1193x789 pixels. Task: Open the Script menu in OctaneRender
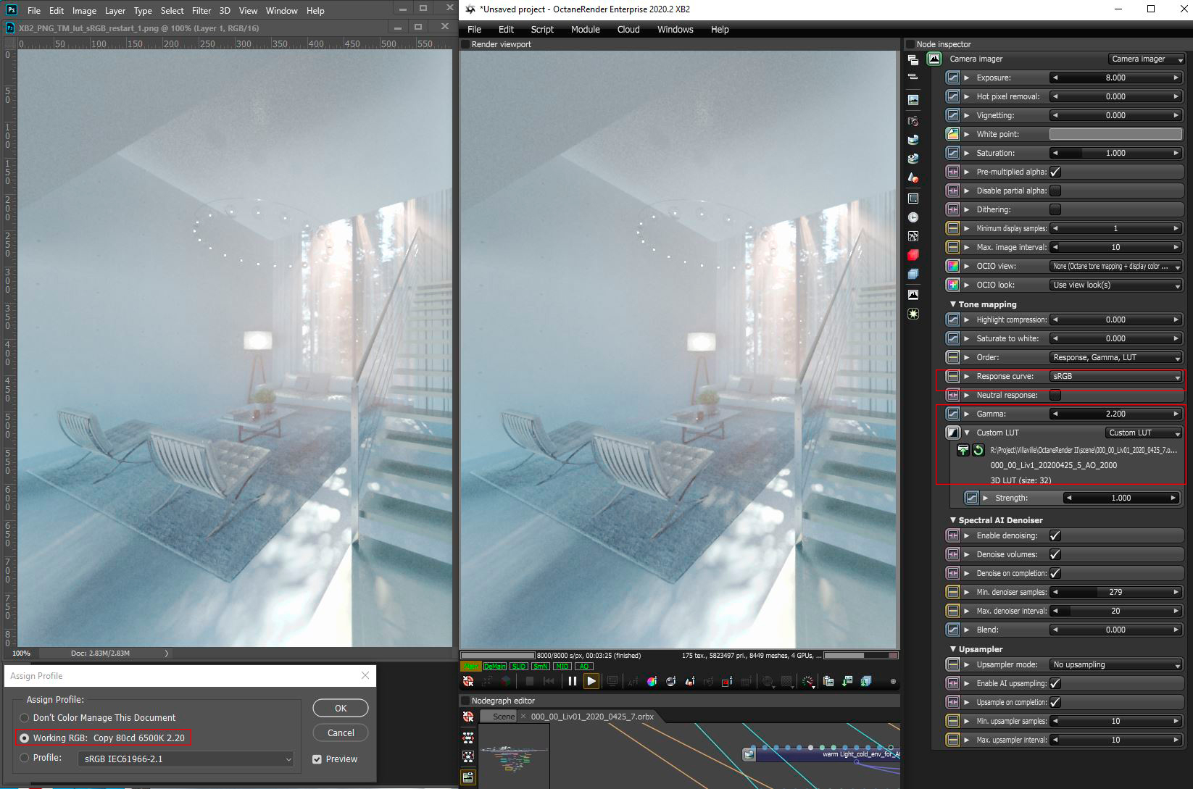click(542, 30)
